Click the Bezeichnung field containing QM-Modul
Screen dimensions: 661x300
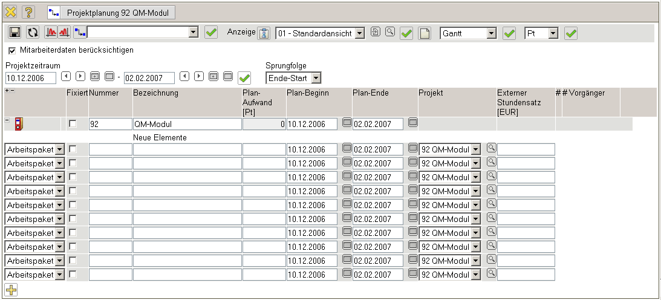(x=186, y=124)
